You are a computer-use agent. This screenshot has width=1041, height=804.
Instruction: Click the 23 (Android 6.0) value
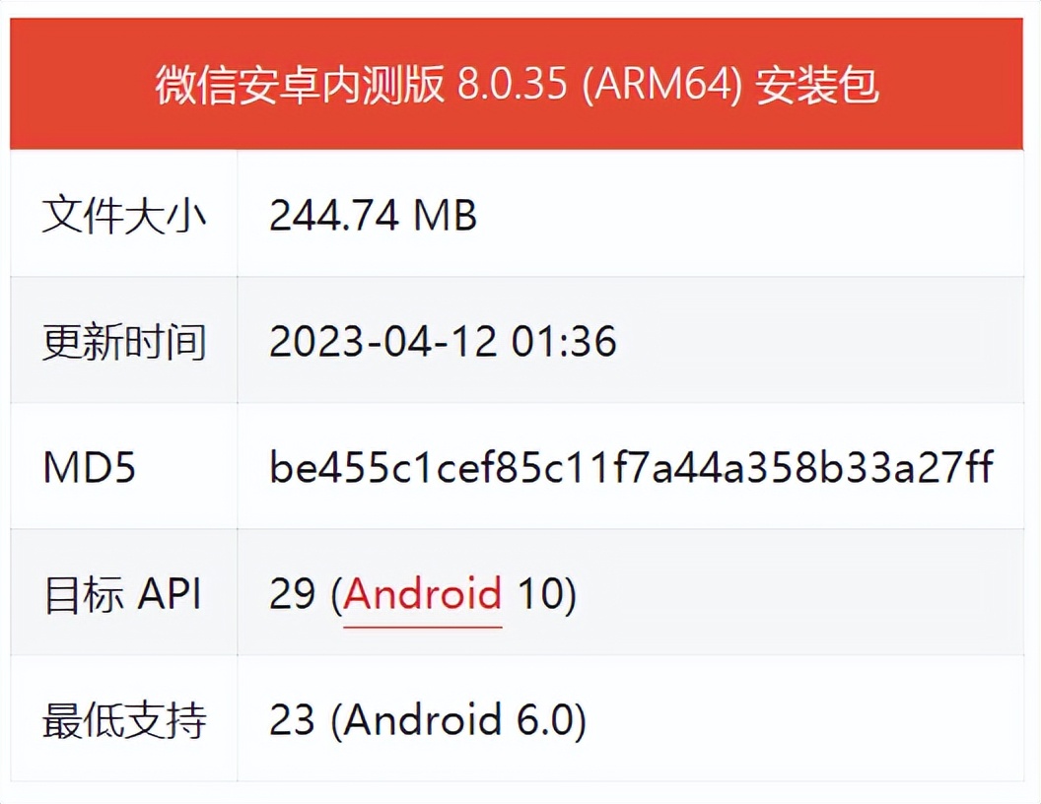click(x=428, y=721)
